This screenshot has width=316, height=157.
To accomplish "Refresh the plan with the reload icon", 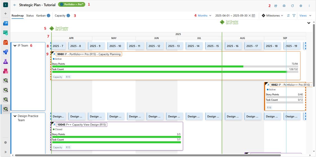I will click(292, 6).
